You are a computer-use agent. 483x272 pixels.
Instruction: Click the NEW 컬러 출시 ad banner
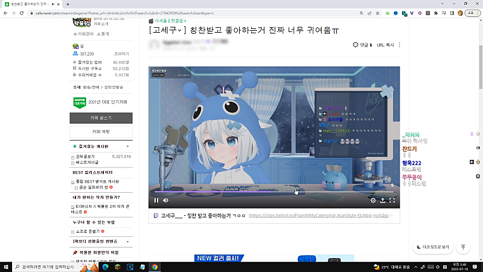click(274, 258)
